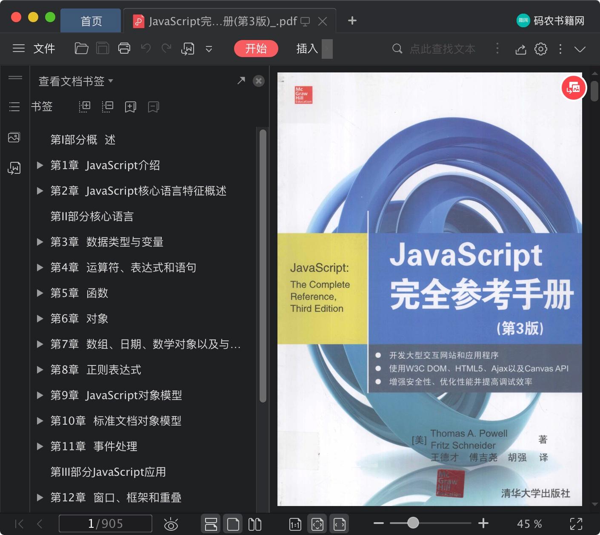Toggle fit page mode
600x535 pixels.
tap(317, 524)
